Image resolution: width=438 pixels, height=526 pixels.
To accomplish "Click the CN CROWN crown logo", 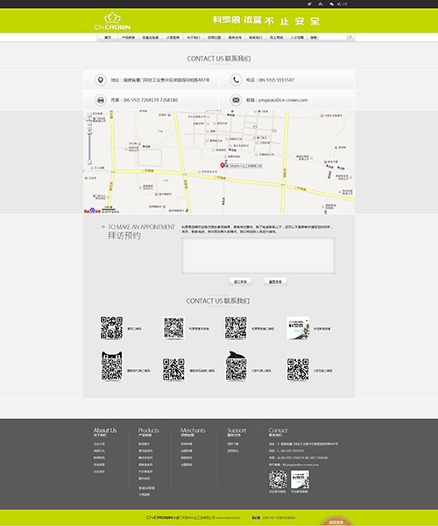I will pos(112,21).
